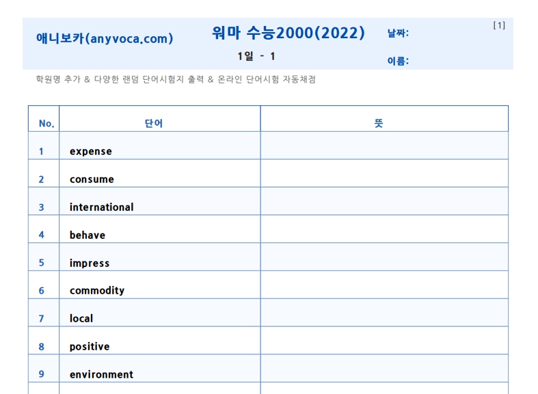The height and width of the screenshot is (394, 538).
Task: Click the page number [1]
Action: 499,25
